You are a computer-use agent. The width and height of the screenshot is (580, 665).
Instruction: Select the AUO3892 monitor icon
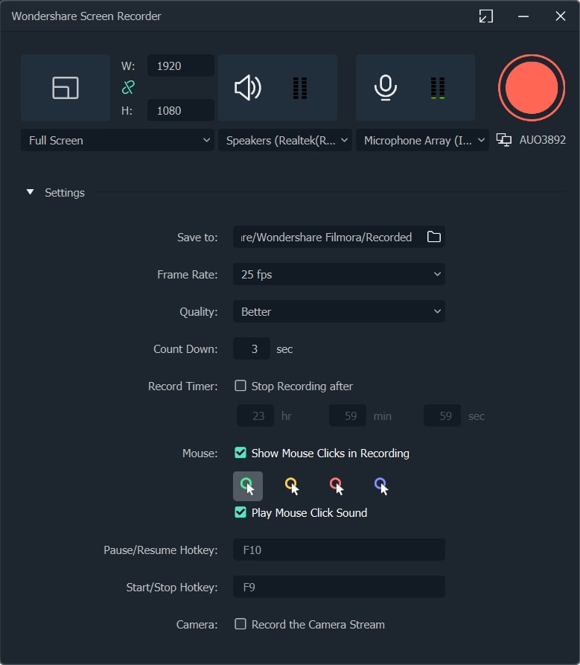(503, 140)
